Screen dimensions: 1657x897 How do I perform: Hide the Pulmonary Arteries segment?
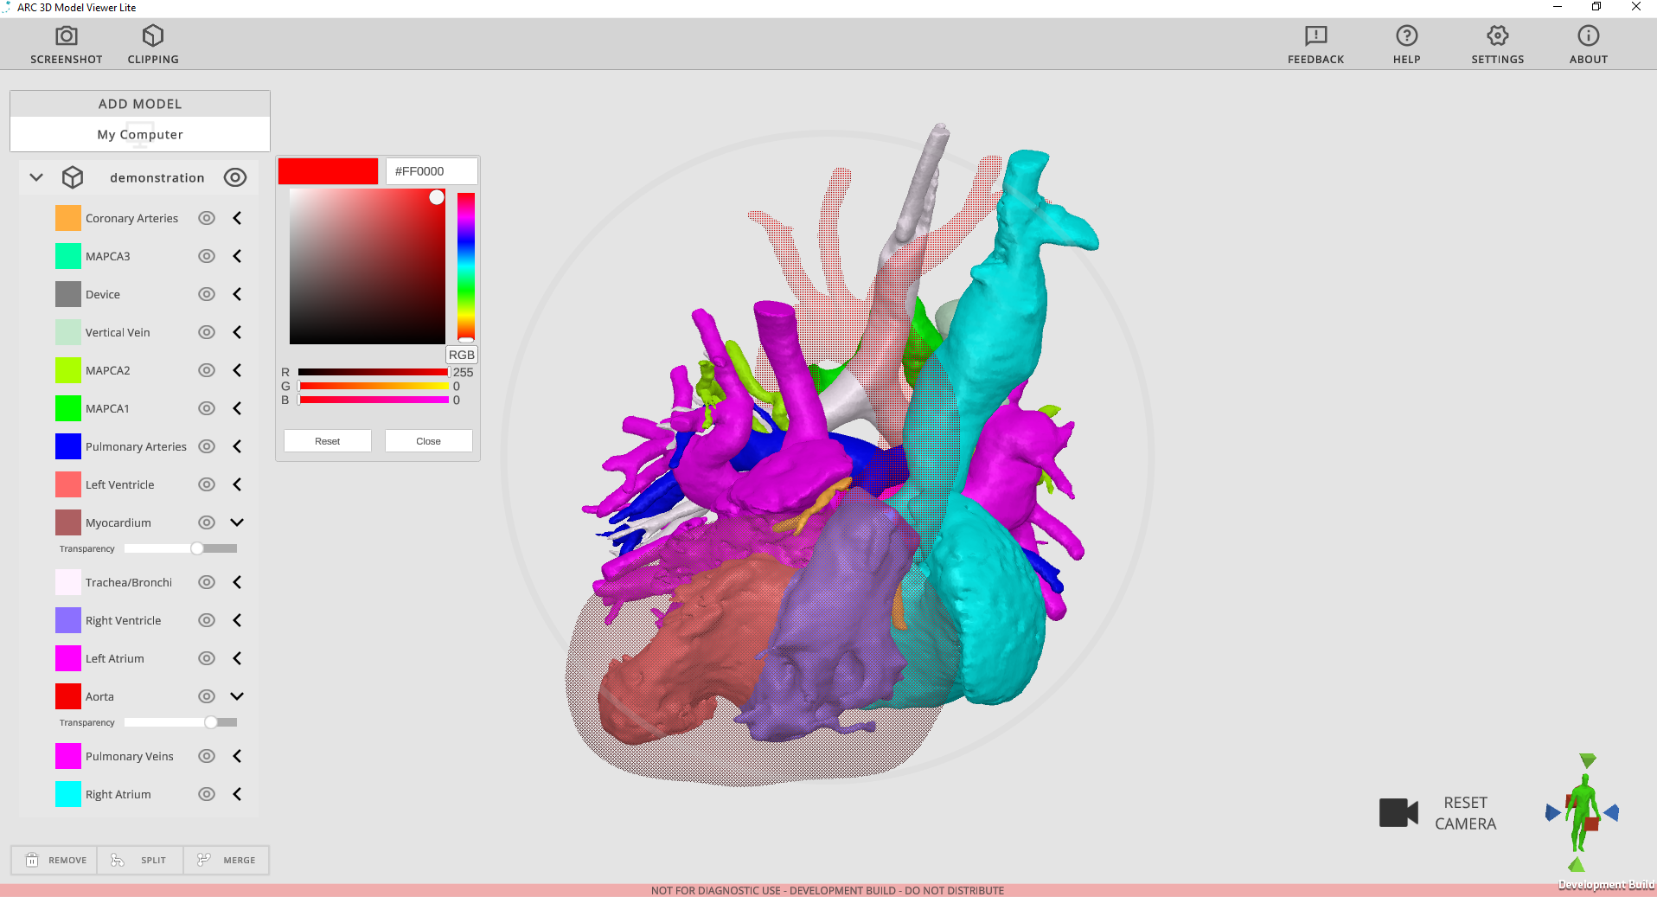[206, 446]
